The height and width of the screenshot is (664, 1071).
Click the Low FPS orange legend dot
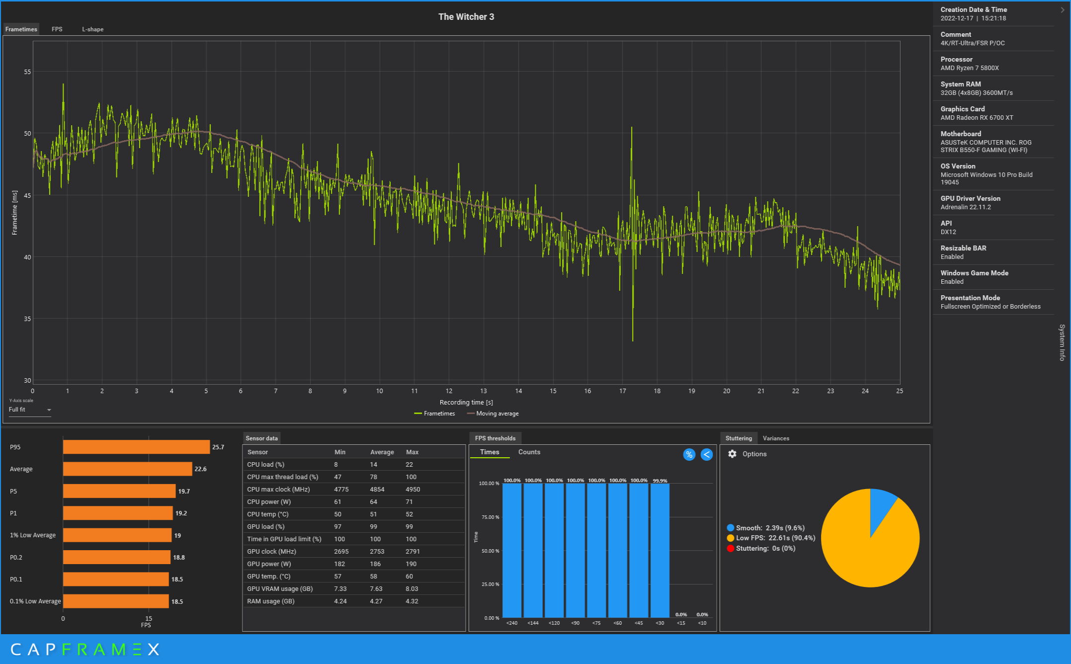click(730, 538)
